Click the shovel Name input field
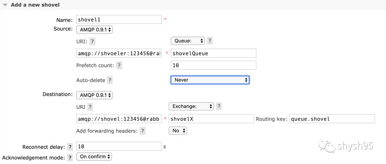This screenshot has height=164, width=386. [x=119, y=19]
